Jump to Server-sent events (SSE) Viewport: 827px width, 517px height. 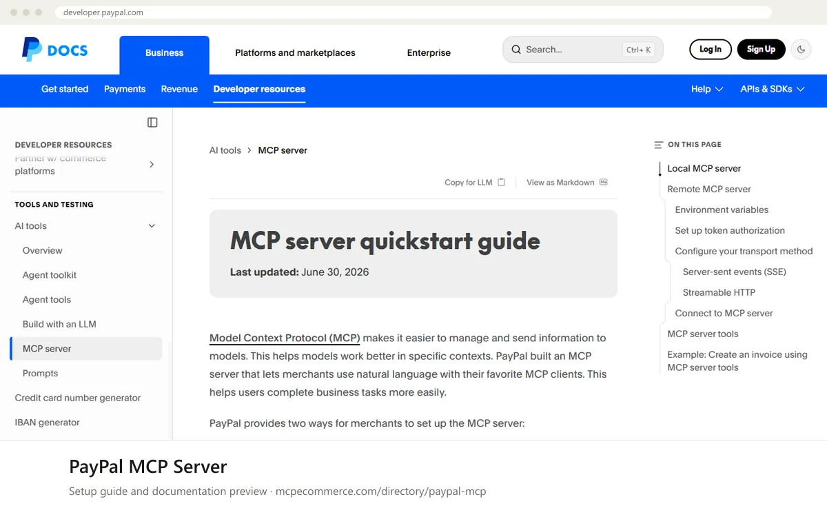click(734, 272)
